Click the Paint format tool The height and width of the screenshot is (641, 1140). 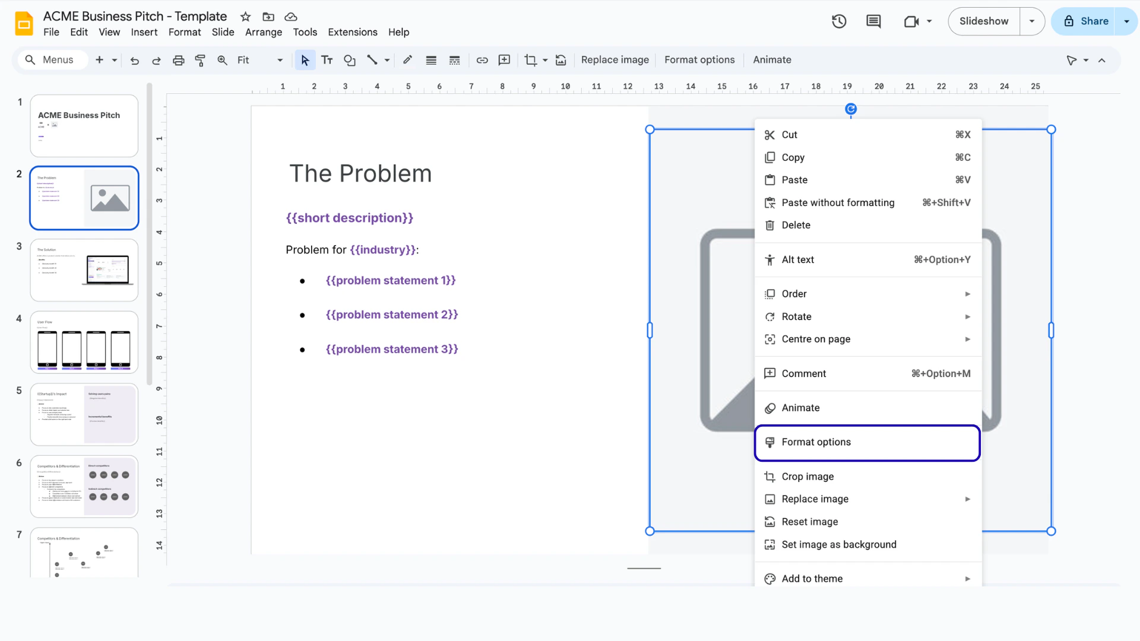tap(200, 60)
